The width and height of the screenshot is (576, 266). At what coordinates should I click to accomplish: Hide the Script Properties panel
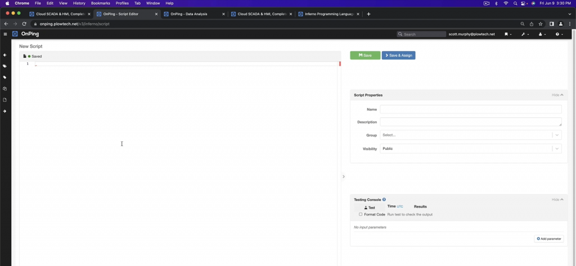point(557,95)
